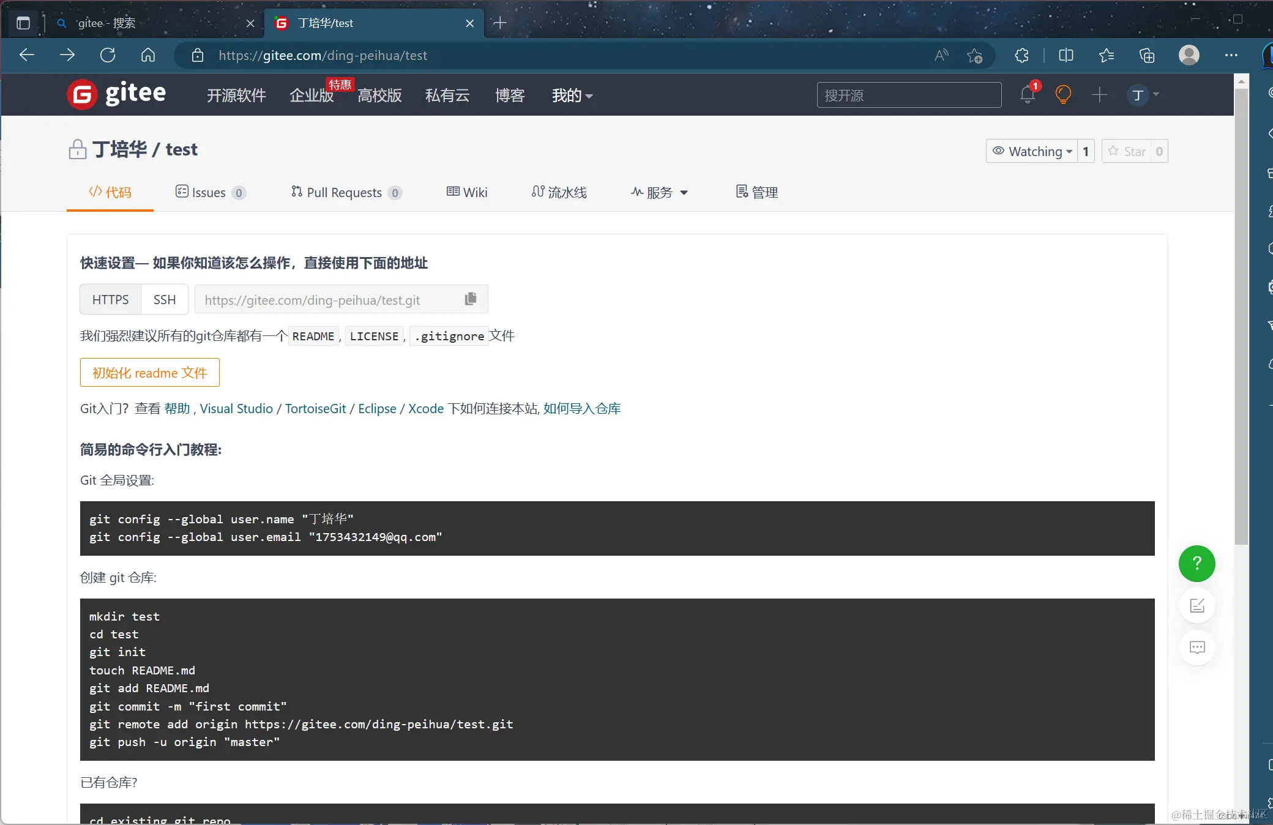
Task: Click the orange lightbulb icon
Action: point(1063,95)
